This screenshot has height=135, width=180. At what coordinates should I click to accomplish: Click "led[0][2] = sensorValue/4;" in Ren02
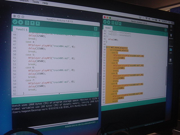[120, 32]
